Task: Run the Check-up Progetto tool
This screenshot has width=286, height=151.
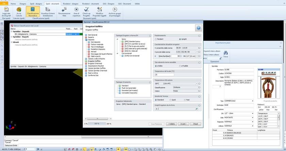Action: click(86, 10)
